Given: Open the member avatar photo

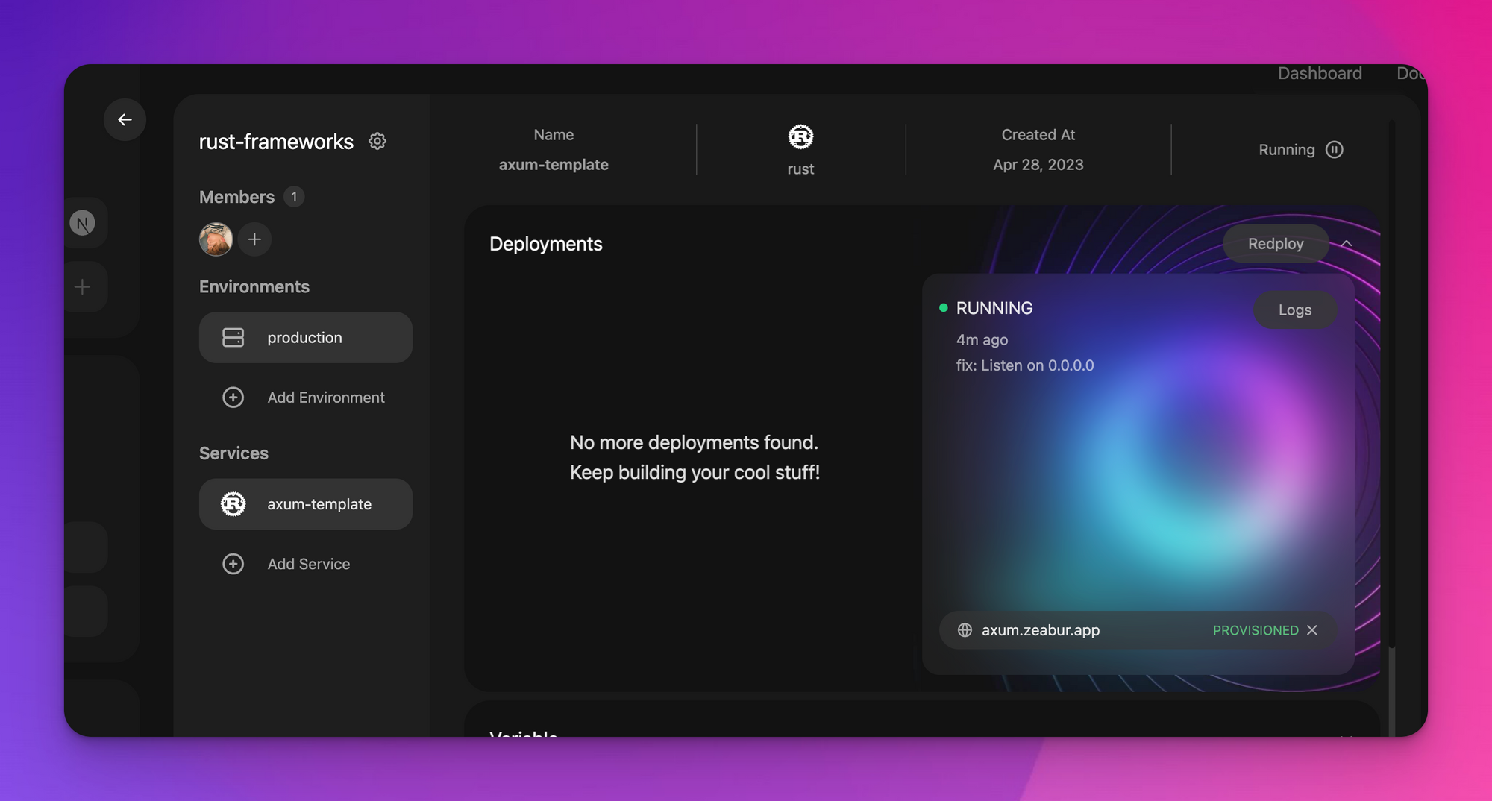Looking at the screenshot, I should click(x=216, y=239).
